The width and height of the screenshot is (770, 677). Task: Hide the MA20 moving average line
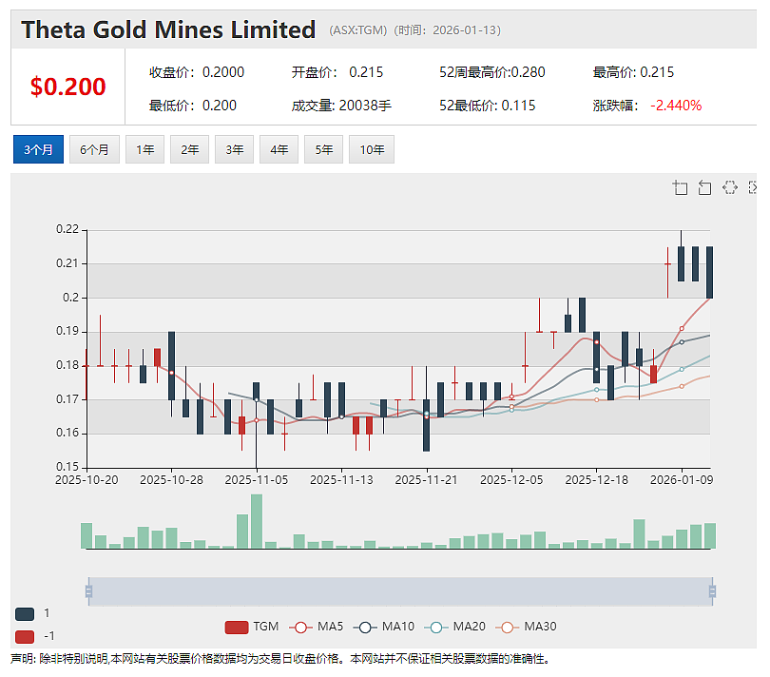(454, 627)
